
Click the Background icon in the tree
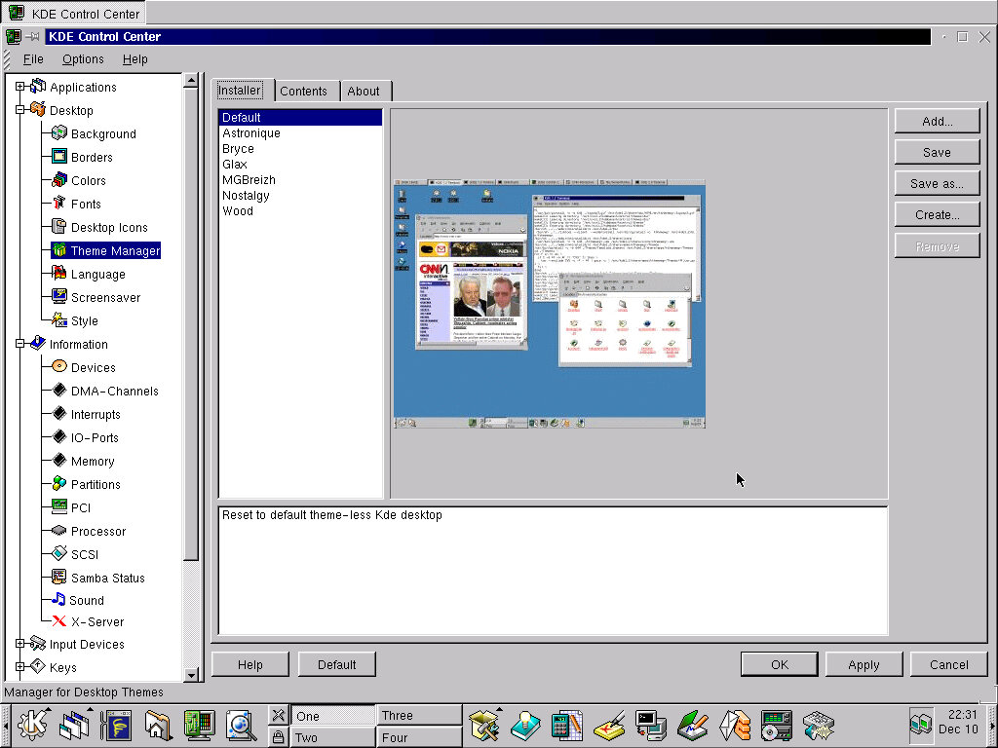point(59,133)
